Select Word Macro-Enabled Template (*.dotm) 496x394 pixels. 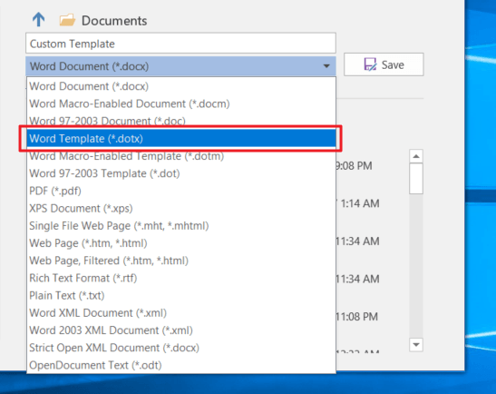181,156
